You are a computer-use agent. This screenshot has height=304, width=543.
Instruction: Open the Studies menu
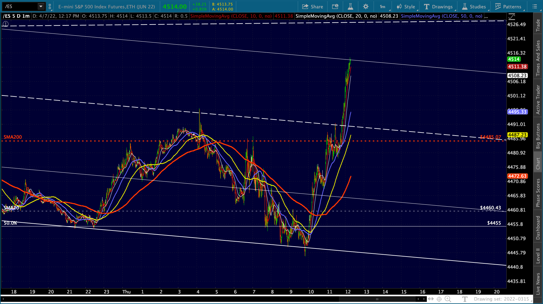tap(474, 7)
